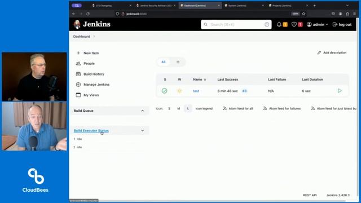Open Manage Jenkins in the sidebar
This screenshot has width=361, height=203.
point(96,85)
